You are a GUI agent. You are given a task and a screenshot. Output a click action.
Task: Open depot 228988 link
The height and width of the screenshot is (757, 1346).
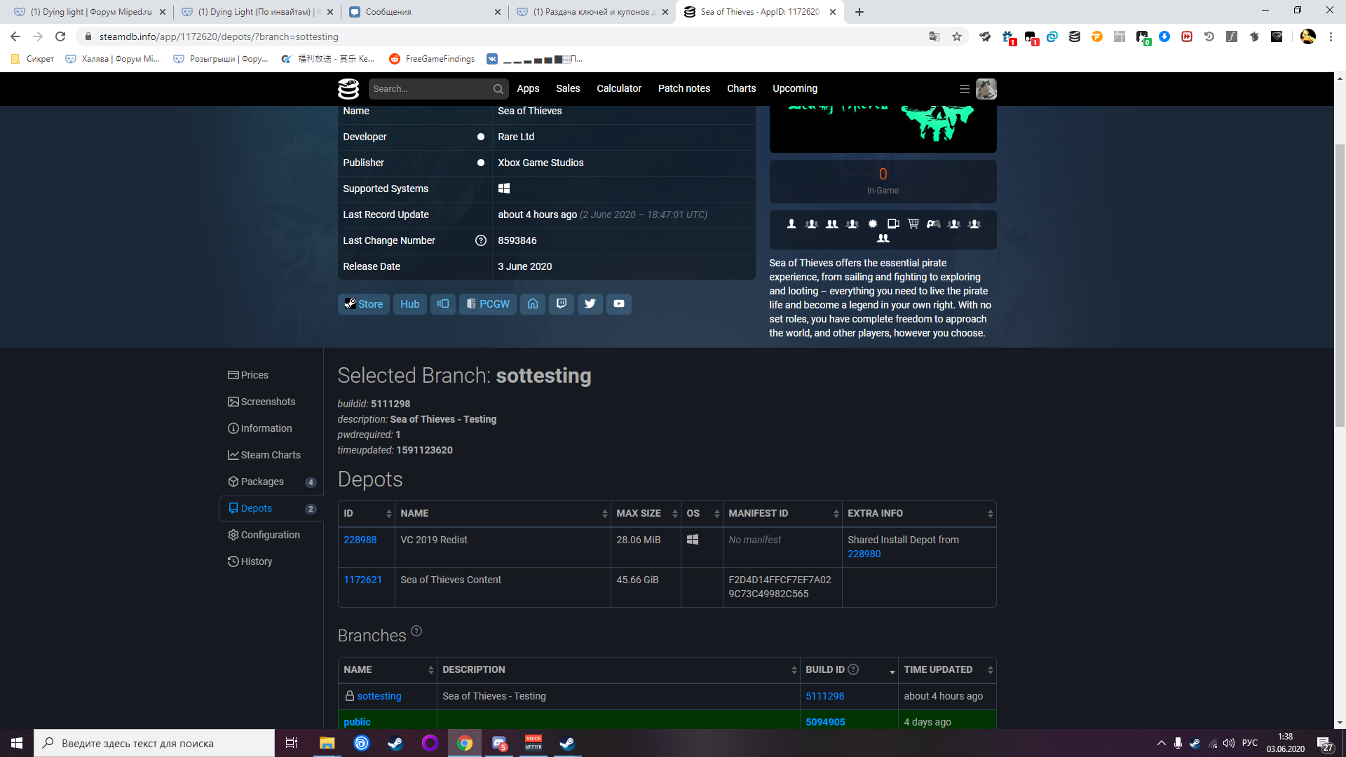pos(360,540)
